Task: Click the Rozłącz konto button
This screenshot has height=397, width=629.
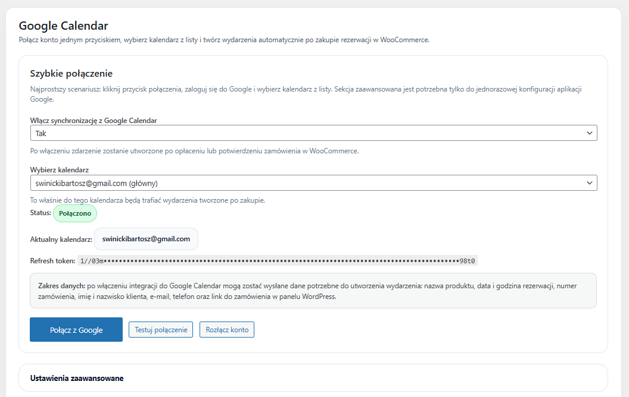Action: [227, 330]
